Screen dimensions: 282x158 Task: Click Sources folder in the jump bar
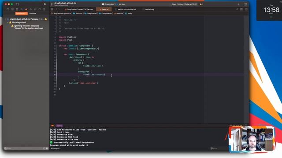(78, 14)
